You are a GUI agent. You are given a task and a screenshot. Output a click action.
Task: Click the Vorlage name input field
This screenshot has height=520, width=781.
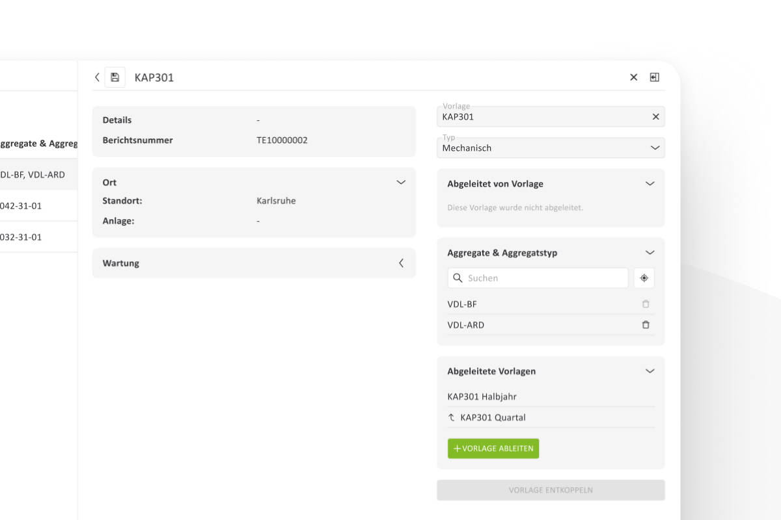click(x=543, y=117)
